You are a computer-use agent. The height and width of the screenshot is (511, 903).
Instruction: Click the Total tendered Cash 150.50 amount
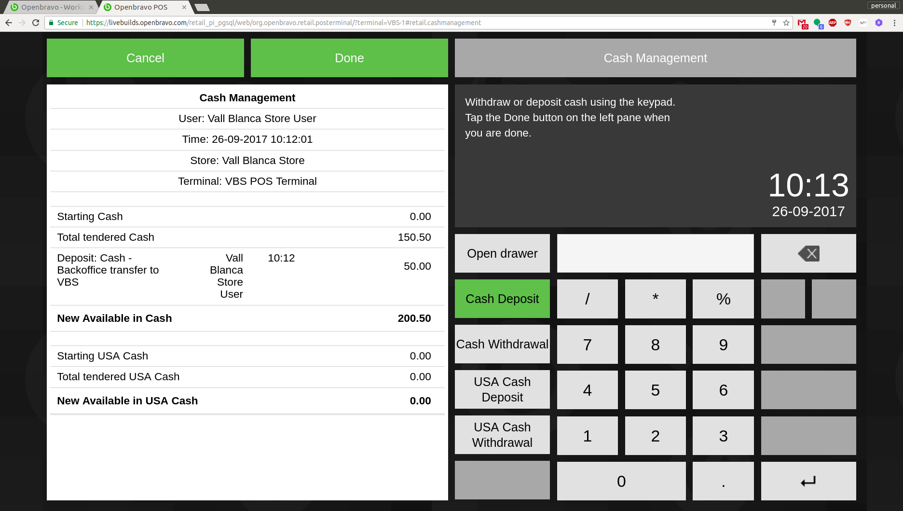(414, 237)
